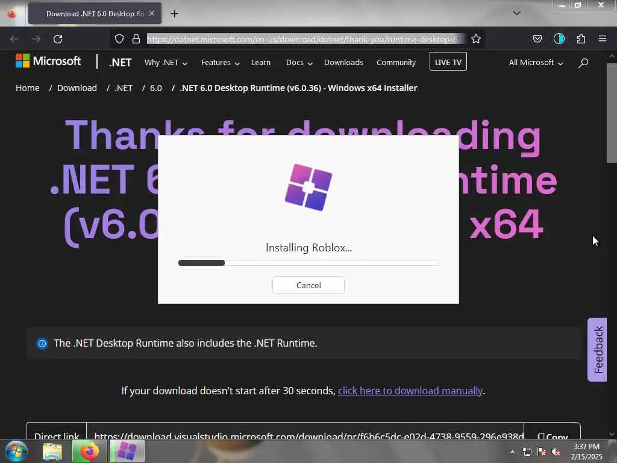This screenshot has width=617, height=463.
Task: Open the Windows Start button
Action: pyautogui.click(x=16, y=451)
